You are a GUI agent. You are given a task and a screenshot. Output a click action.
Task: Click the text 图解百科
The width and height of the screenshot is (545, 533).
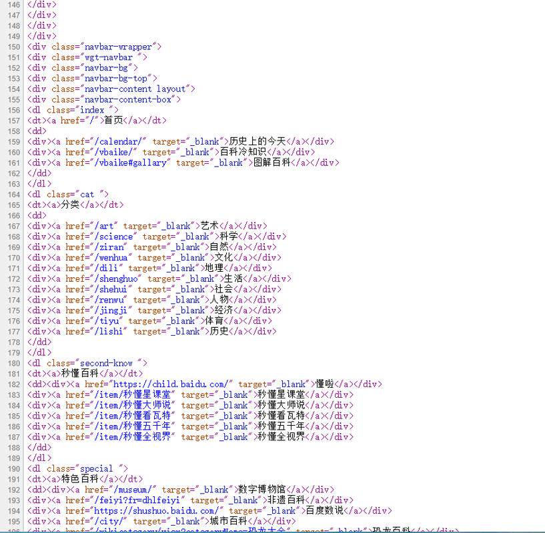[271, 163]
